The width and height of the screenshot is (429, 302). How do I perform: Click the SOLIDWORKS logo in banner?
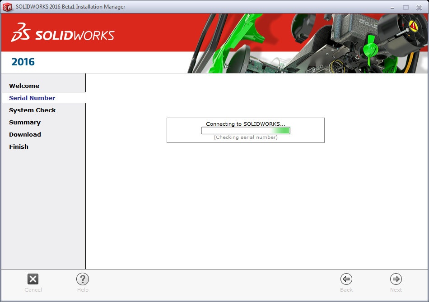point(63,33)
